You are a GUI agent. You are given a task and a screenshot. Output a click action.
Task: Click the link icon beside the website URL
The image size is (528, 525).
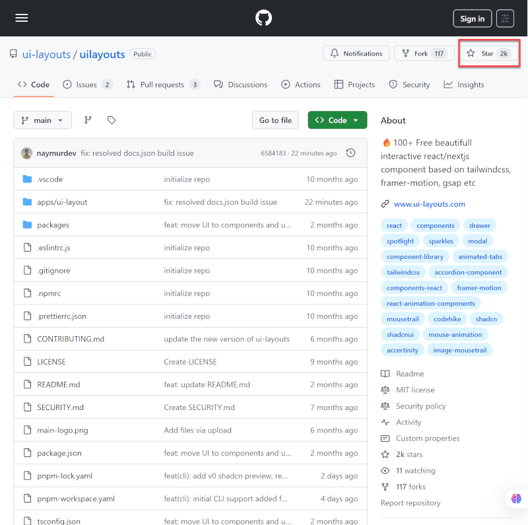point(385,204)
